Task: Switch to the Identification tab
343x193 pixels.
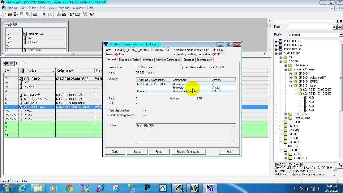Action: pyautogui.click(x=204, y=60)
